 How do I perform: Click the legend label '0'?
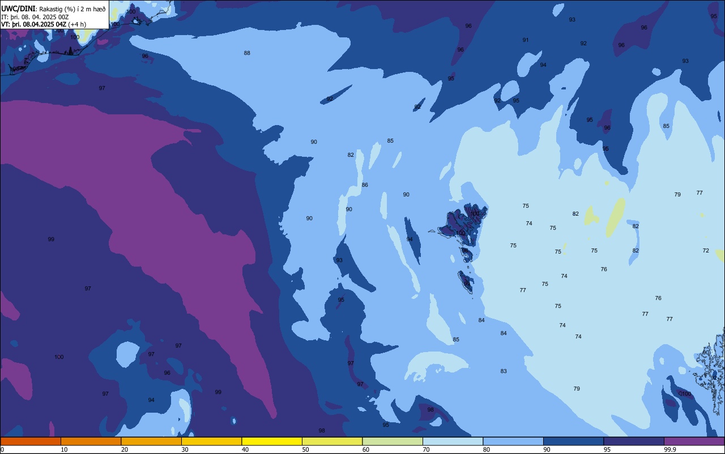click(x=2, y=449)
